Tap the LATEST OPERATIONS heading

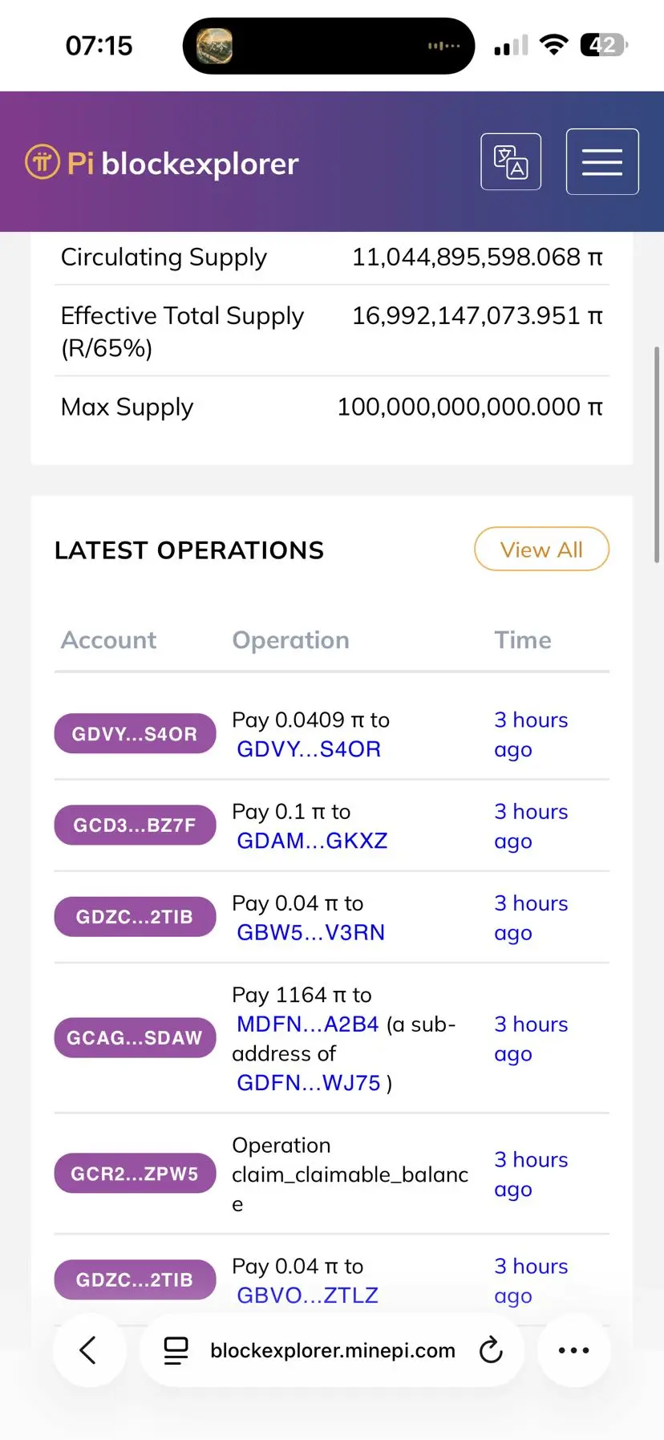(x=189, y=550)
